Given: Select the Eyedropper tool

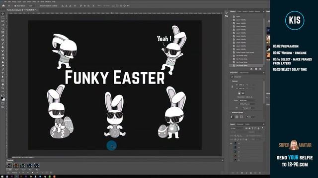Looking at the screenshot, I should pos(3,36).
